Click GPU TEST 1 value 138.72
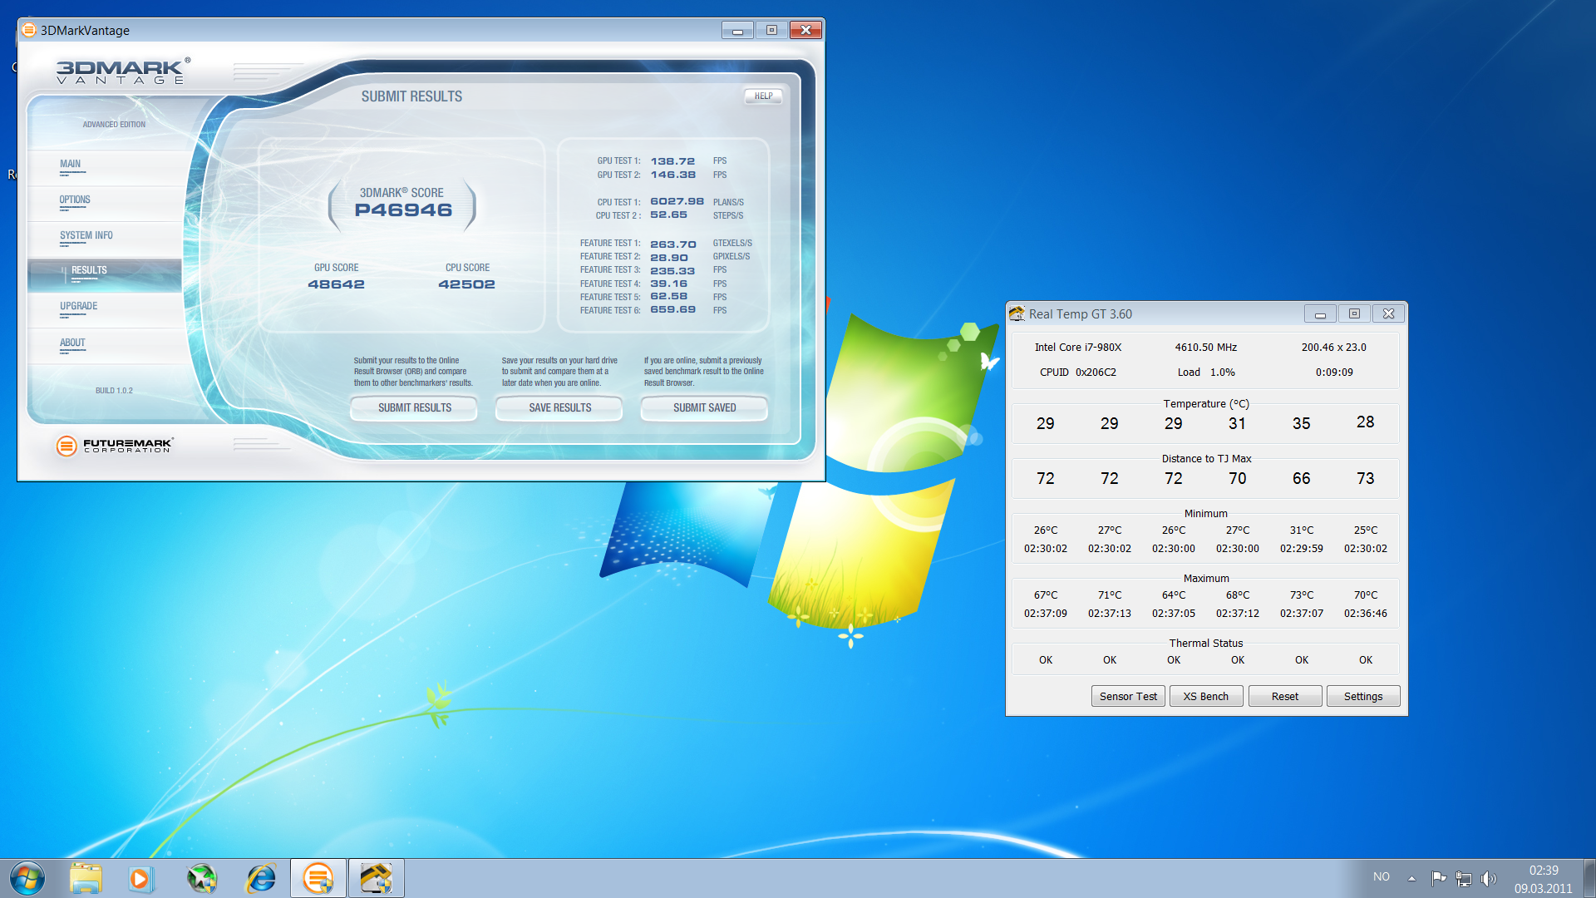This screenshot has width=1596, height=898. point(672,161)
